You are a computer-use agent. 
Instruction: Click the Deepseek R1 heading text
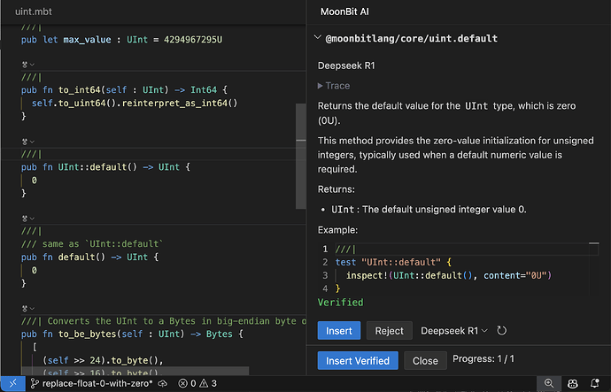click(346, 65)
